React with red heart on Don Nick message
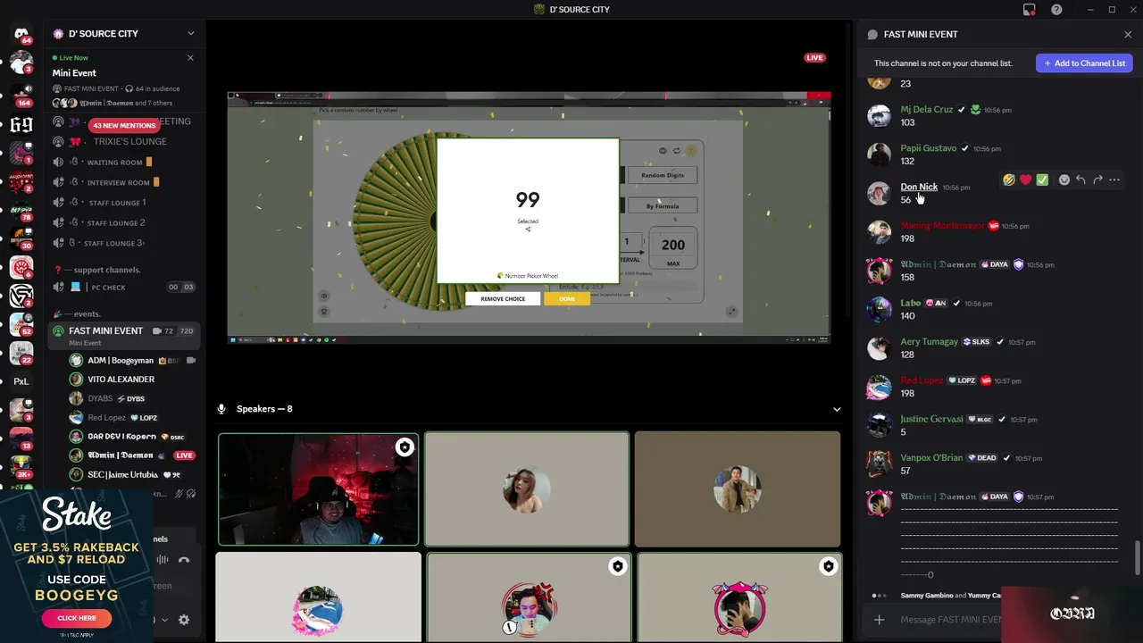The height and width of the screenshot is (643, 1143). click(1025, 180)
